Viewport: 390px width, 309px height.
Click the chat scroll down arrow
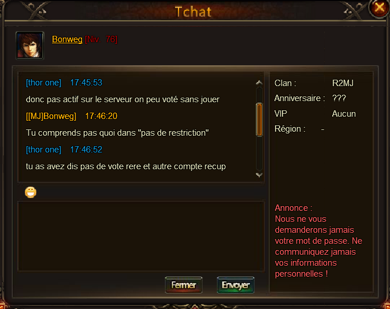[x=259, y=175]
